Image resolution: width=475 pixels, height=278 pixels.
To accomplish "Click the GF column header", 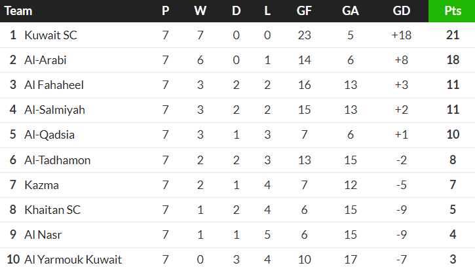I will pyautogui.click(x=304, y=11).
